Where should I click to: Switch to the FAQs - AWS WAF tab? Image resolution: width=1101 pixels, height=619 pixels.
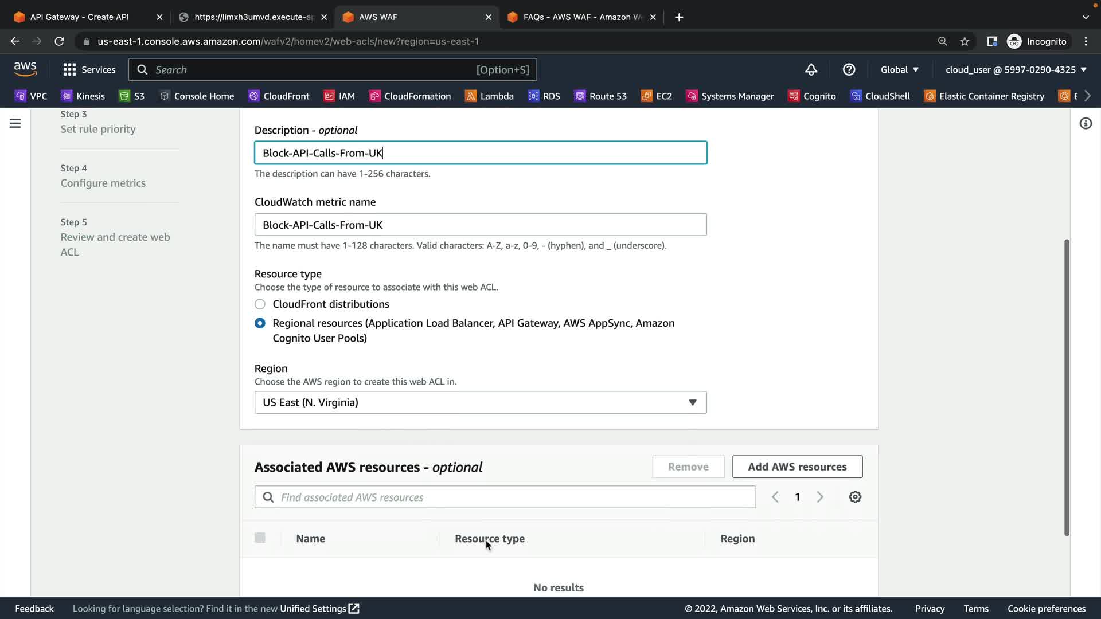tap(582, 17)
